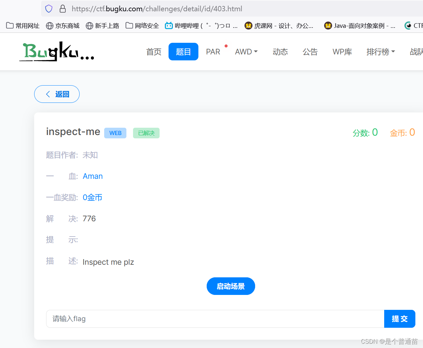
Task: Click the padlock security icon in address bar
Action: pyautogui.click(x=63, y=8)
